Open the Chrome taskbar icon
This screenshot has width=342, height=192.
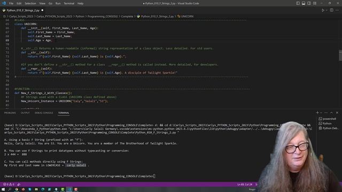(x=17, y=189)
